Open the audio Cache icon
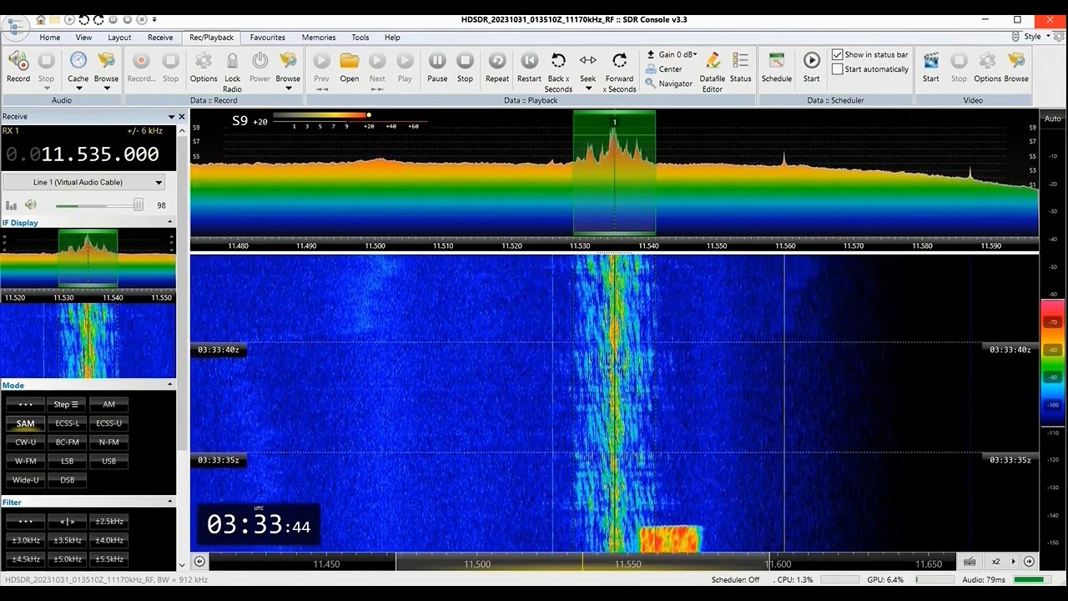Screen dimensions: 1068x601 (x=78, y=62)
